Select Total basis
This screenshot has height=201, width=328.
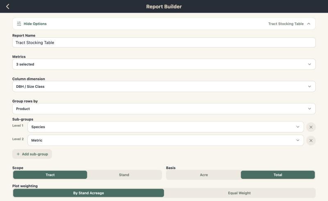point(278,175)
